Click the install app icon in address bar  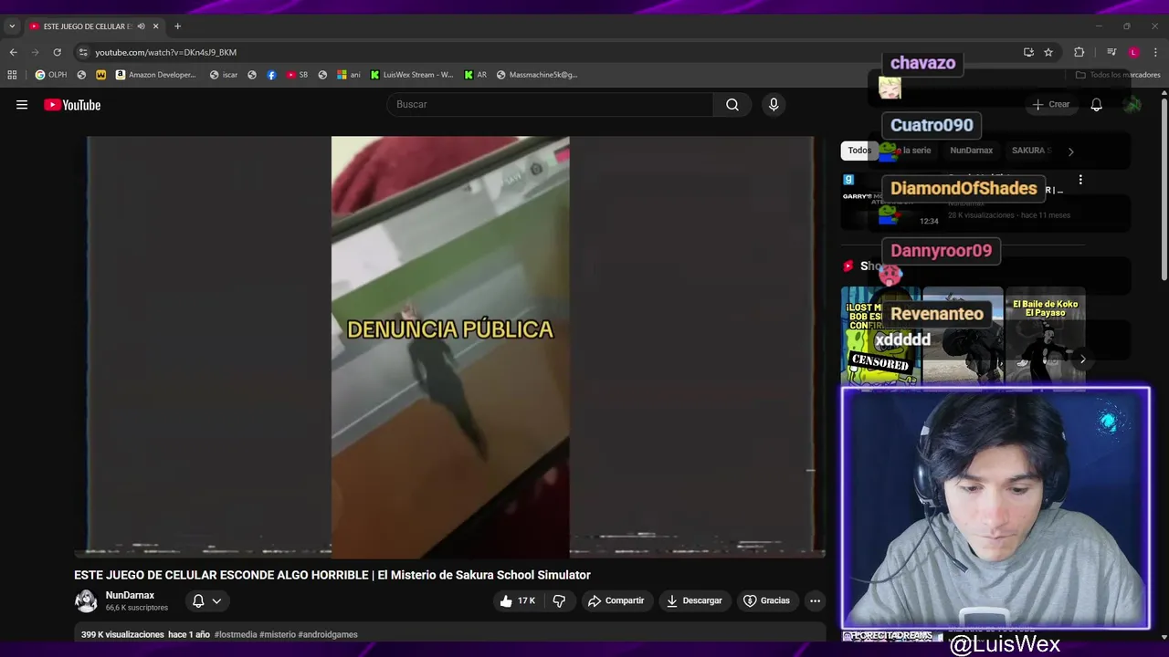1028,52
